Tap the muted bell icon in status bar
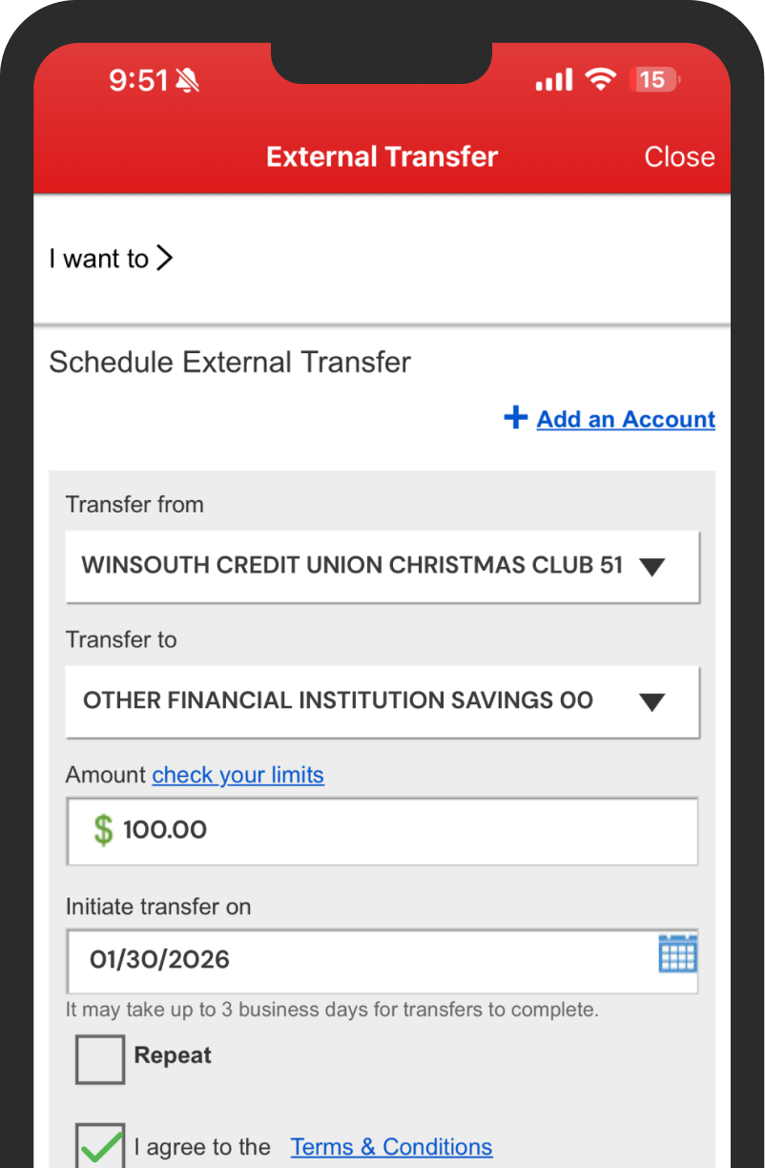The height and width of the screenshot is (1168, 765). [x=188, y=81]
